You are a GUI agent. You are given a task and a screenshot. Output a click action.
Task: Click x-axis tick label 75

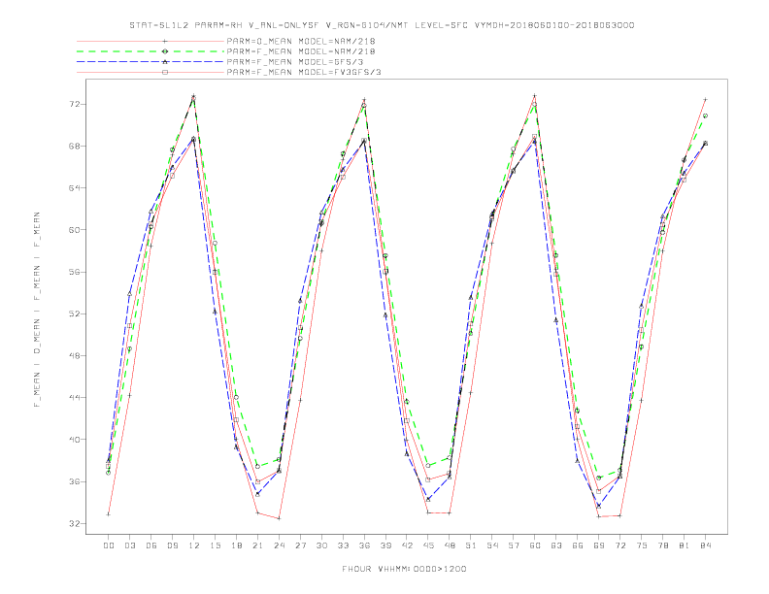click(x=642, y=545)
